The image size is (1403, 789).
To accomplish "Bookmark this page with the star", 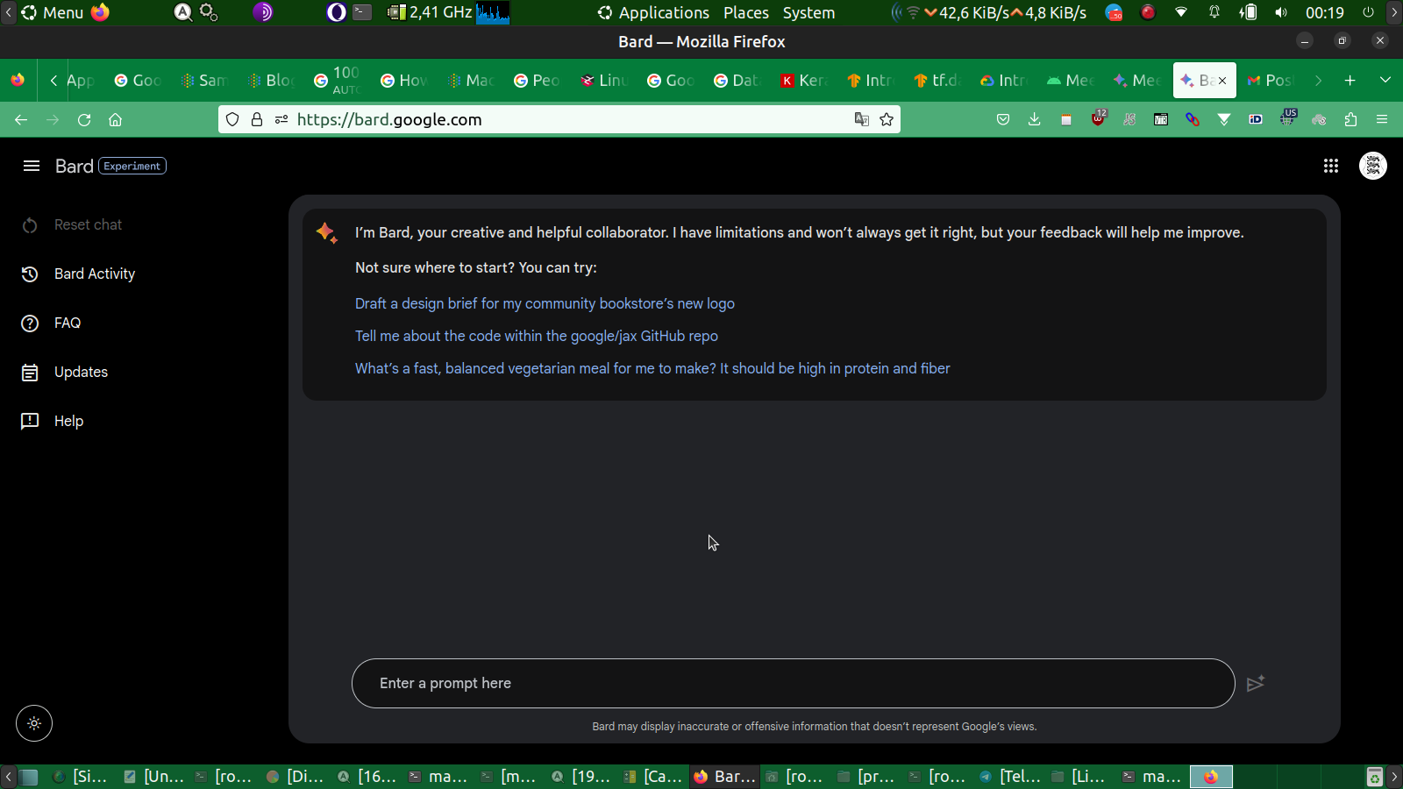I will 887,119.
